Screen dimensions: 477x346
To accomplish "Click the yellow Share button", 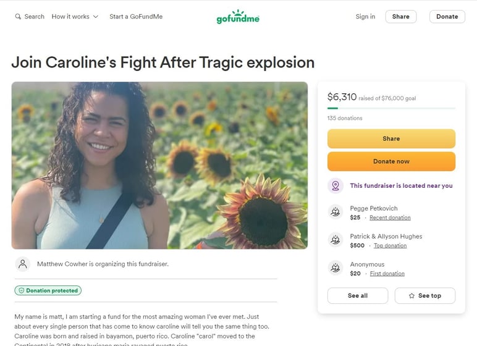I will click(391, 139).
